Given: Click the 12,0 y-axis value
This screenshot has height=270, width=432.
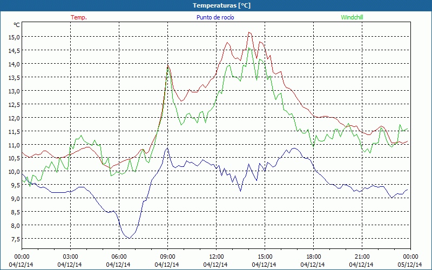Looking at the screenshot, I should tap(14, 118).
